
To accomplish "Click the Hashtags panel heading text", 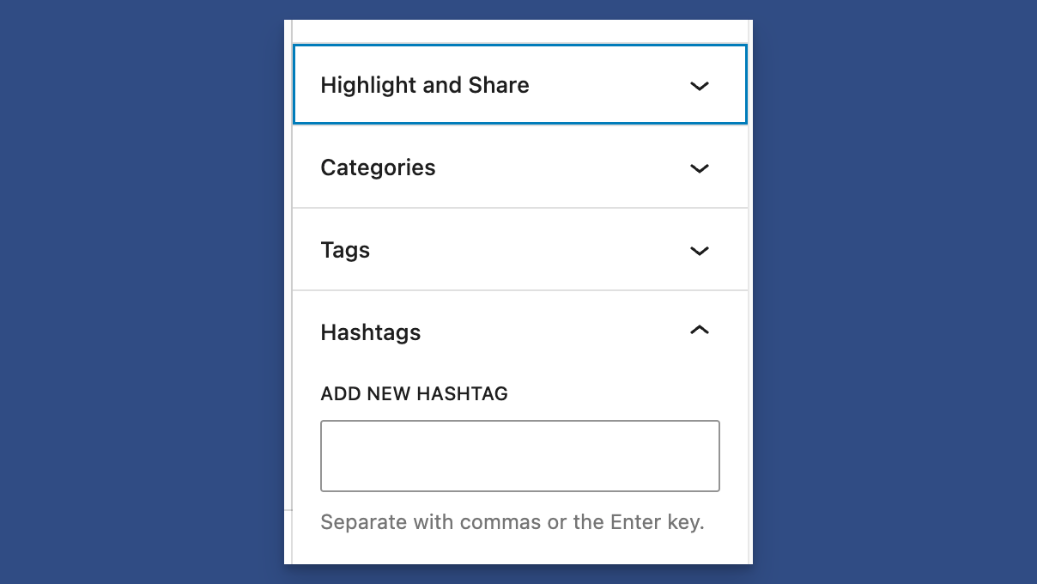I will (370, 332).
